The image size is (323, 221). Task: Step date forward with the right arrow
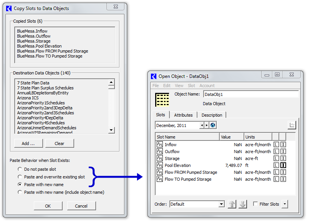[207, 125]
